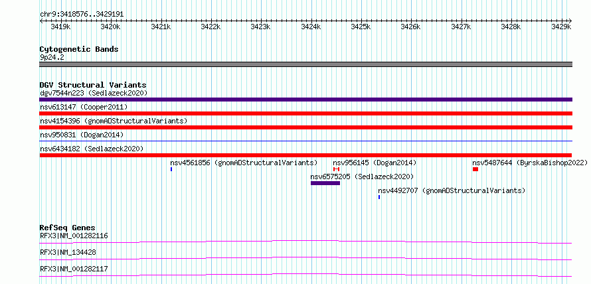Click the 3424k ruler tick label
Screen dimensions: 591x284
tap(311, 27)
